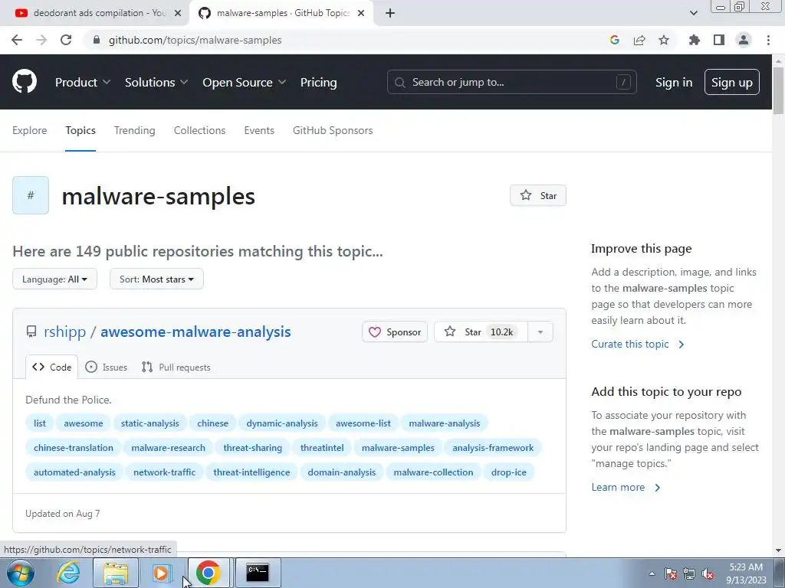
Task: Click the Sponsor button for rshipp
Action: point(395,332)
